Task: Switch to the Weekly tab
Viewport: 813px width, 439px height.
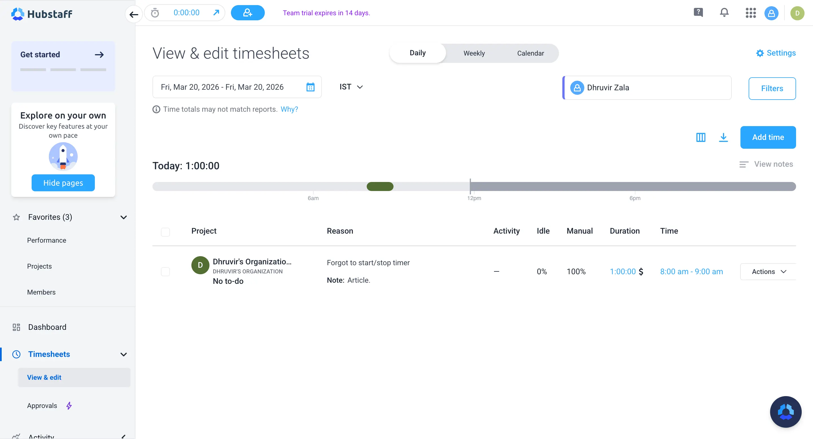Action: pyautogui.click(x=474, y=53)
